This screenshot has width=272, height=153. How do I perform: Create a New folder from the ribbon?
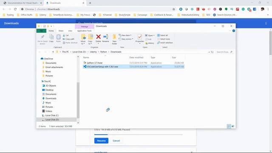point(114,40)
